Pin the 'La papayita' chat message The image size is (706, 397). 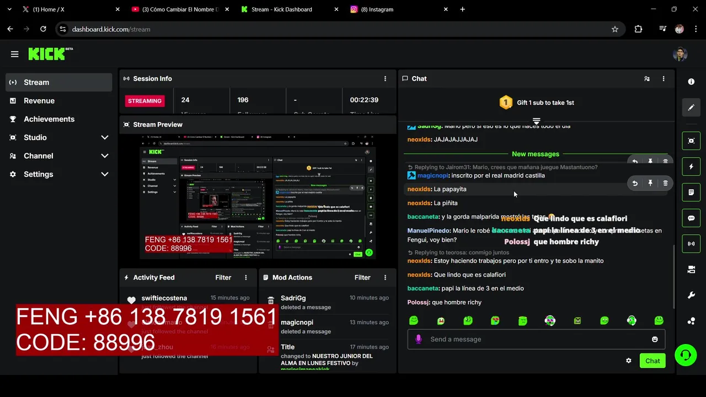point(650,183)
